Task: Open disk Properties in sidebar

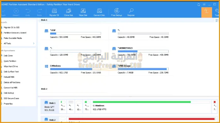Action: [8, 104]
